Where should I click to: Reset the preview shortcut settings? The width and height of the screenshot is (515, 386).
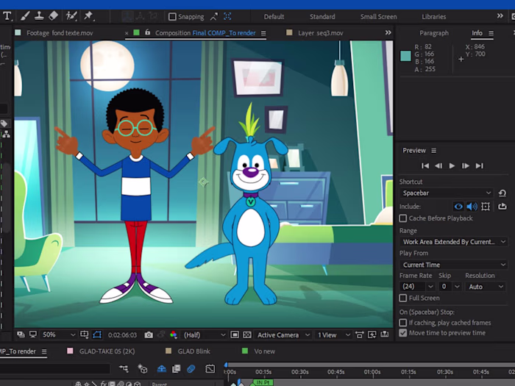502,193
